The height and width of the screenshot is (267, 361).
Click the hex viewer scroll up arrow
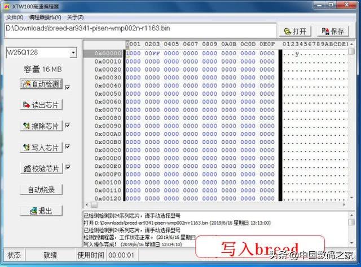pos(351,44)
